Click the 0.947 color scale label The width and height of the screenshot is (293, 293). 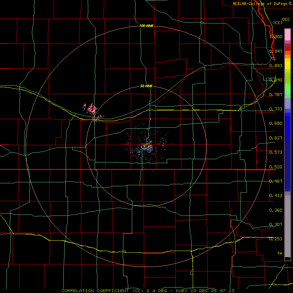click(276, 51)
